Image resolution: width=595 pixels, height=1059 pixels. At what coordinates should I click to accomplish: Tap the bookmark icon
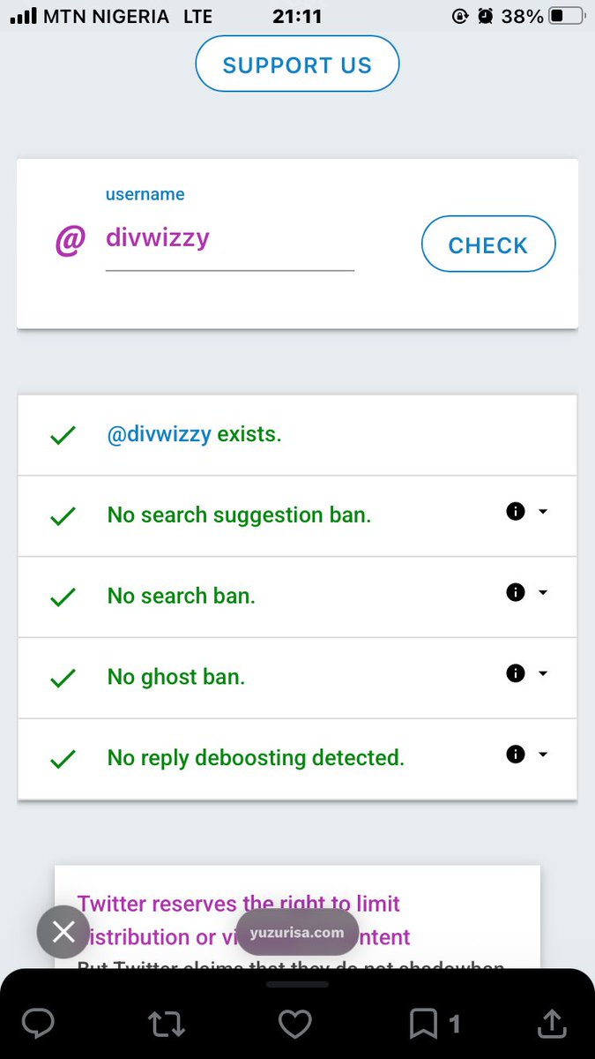click(x=423, y=1024)
